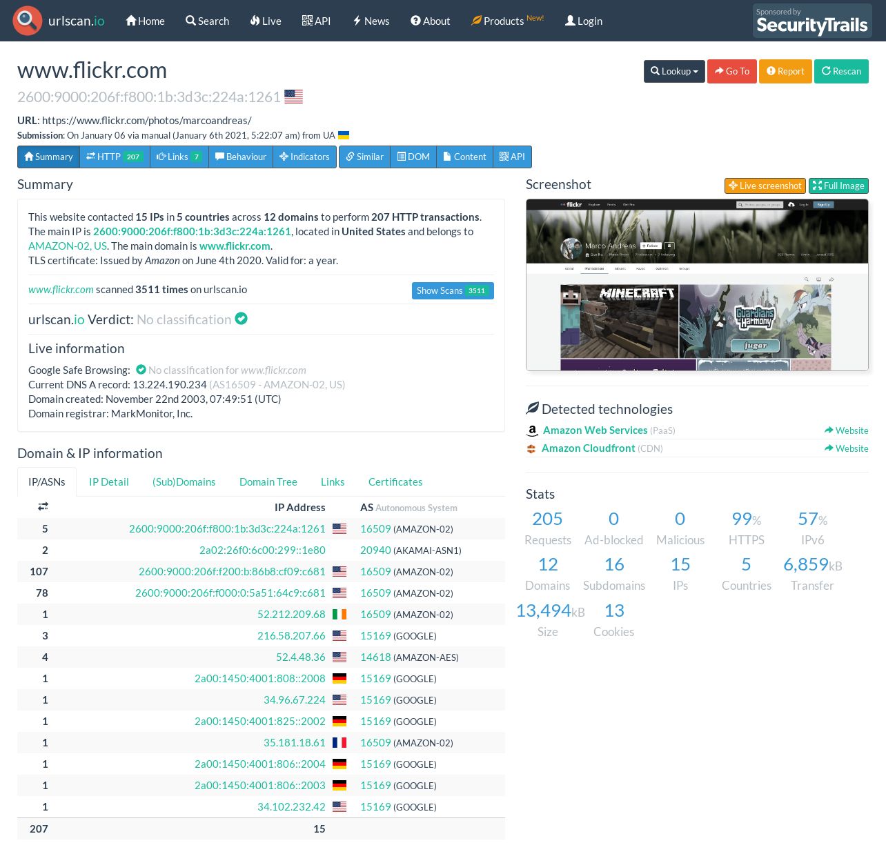The width and height of the screenshot is (886, 854).
Task: Open Website link for Amazon Web Services
Action: click(846, 430)
